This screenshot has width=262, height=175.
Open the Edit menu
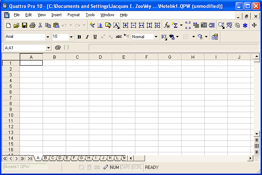[29, 15]
